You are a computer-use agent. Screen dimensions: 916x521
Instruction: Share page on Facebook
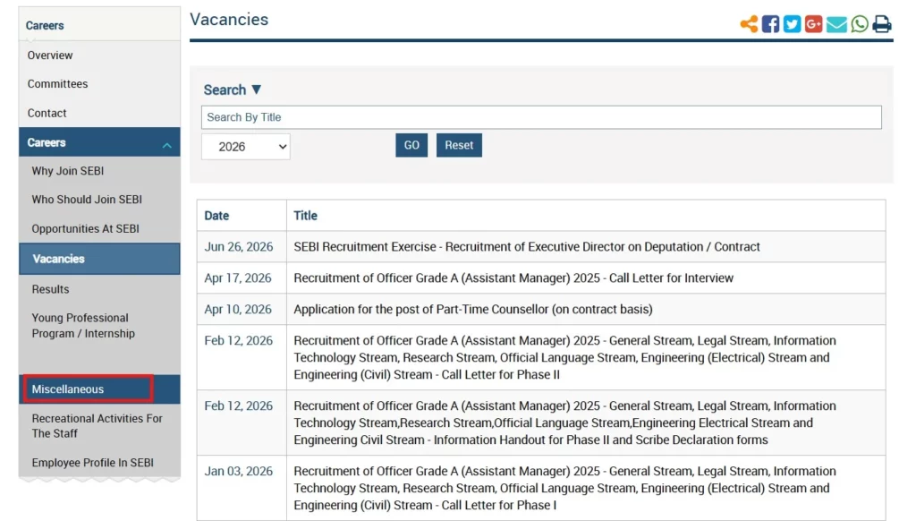coord(770,24)
